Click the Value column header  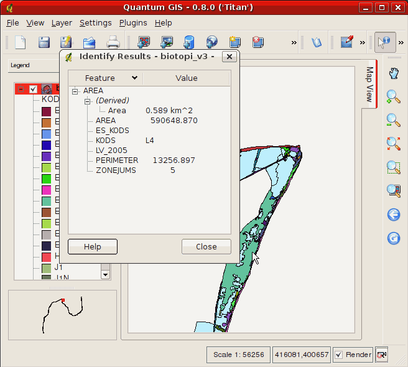point(187,78)
